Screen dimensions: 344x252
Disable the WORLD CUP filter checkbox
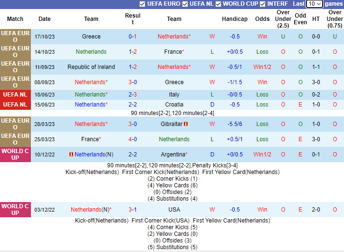coord(218,4)
